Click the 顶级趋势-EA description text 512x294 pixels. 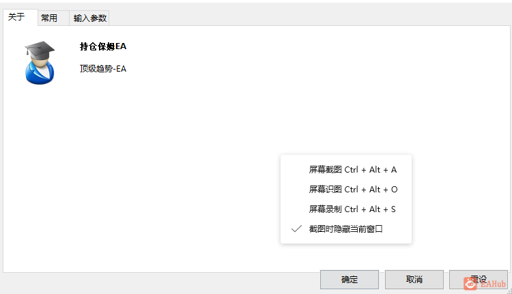pos(103,68)
